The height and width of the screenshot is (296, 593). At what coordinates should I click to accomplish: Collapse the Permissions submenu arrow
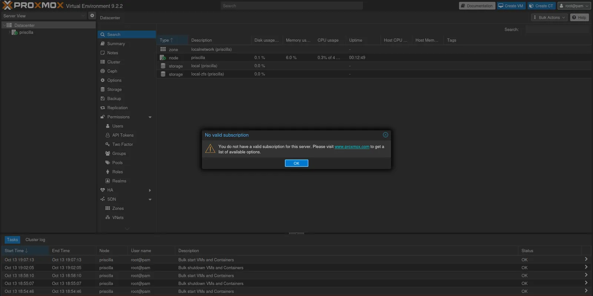pyautogui.click(x=150, y=117)
